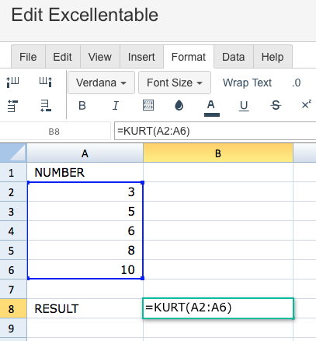Click the insert column left icon
The height and width of the screenshot is (341, 316).
point(12,82)
